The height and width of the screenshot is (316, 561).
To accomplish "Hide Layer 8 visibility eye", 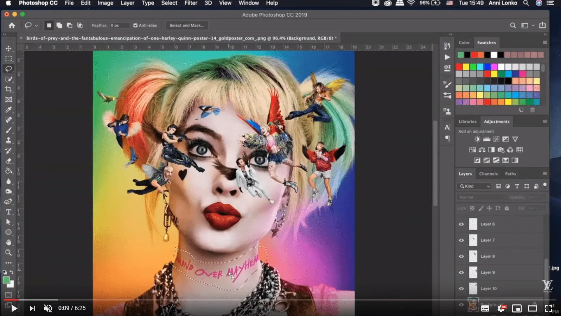I will coord(461,257).
